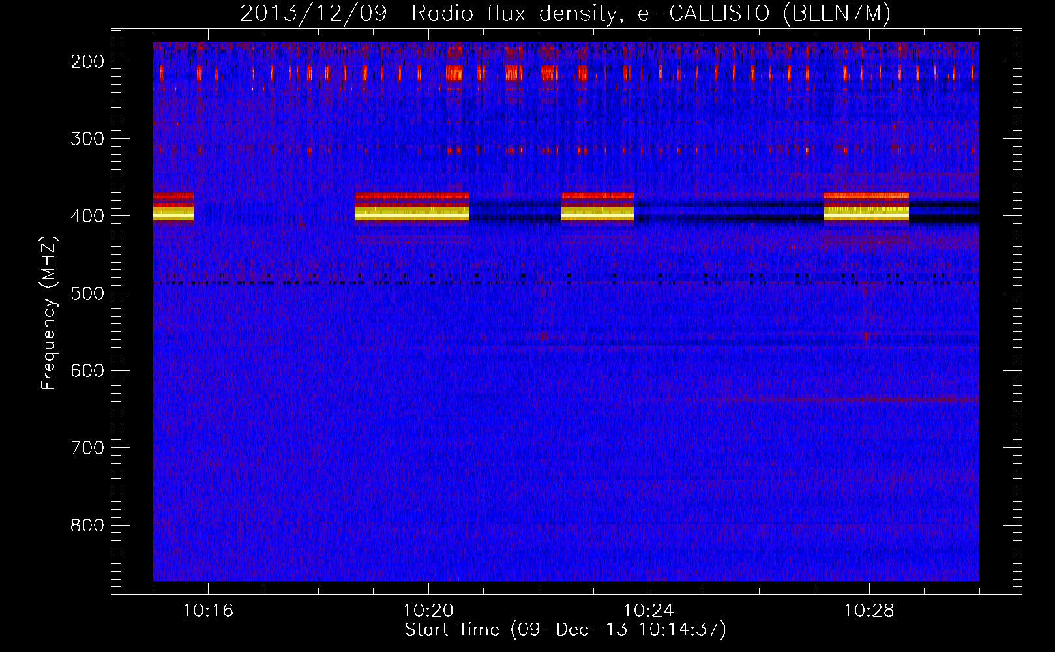Click the yellow 400 MHz band ending before 10:24

[x=597, y=213]
